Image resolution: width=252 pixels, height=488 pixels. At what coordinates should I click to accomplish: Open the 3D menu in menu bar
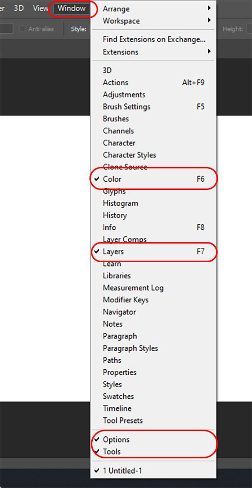tap(19, 8)
